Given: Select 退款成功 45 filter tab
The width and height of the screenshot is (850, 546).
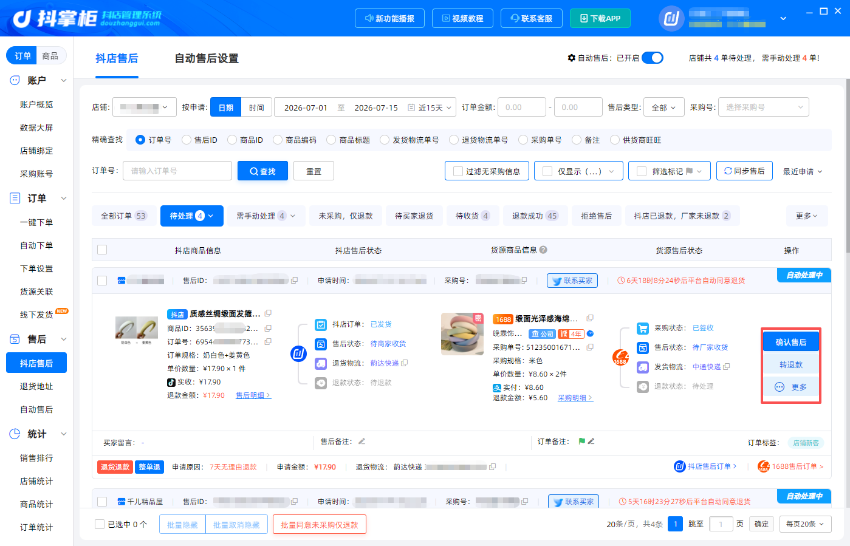Looking at the screenshot, I should click(x=535, y=216).
